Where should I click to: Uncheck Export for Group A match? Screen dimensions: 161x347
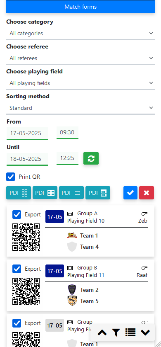(17, 214)
